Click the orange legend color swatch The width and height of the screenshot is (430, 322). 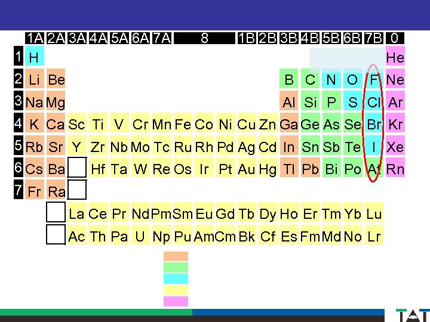[176, 256]
